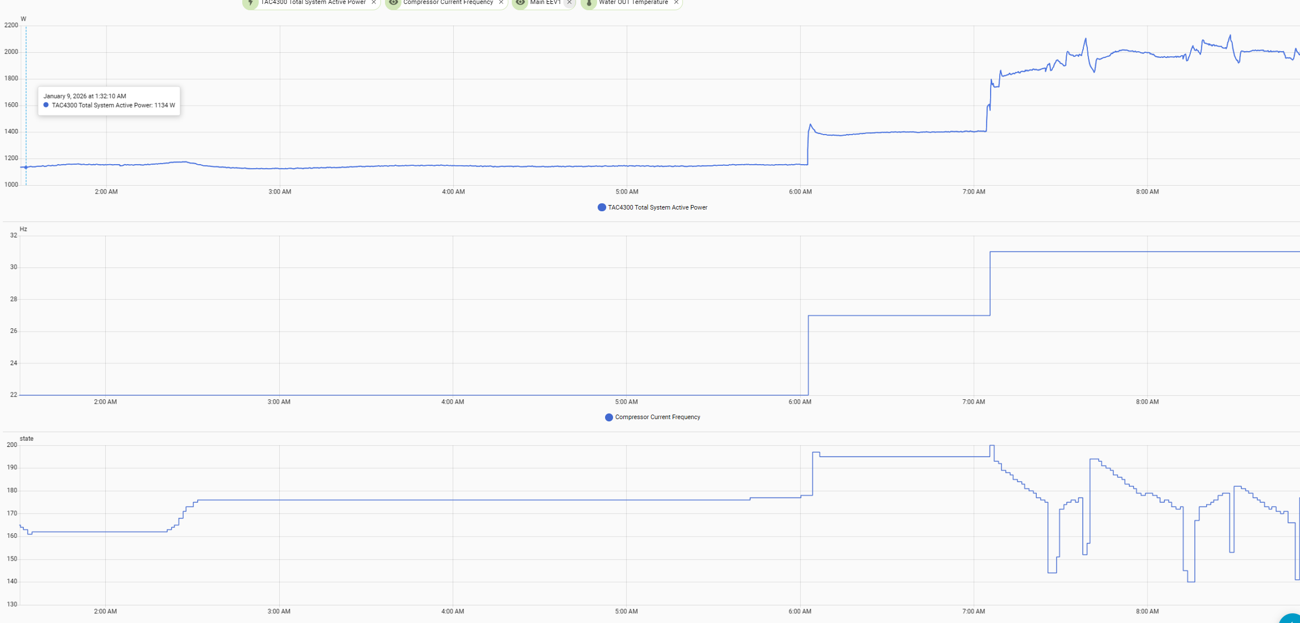The height and width of the screenshot is (623, 1300).
Task: Remove Compressor Current Frequency entity chip
Action: [501, 3]
